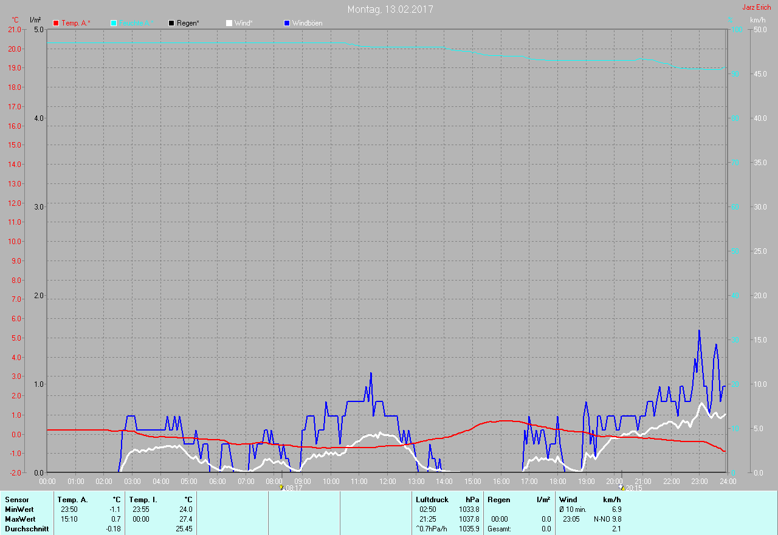This screenshot has height=535, width=778.
Task: Click the "23:05" wind gust time
Action: pos(571,519)
